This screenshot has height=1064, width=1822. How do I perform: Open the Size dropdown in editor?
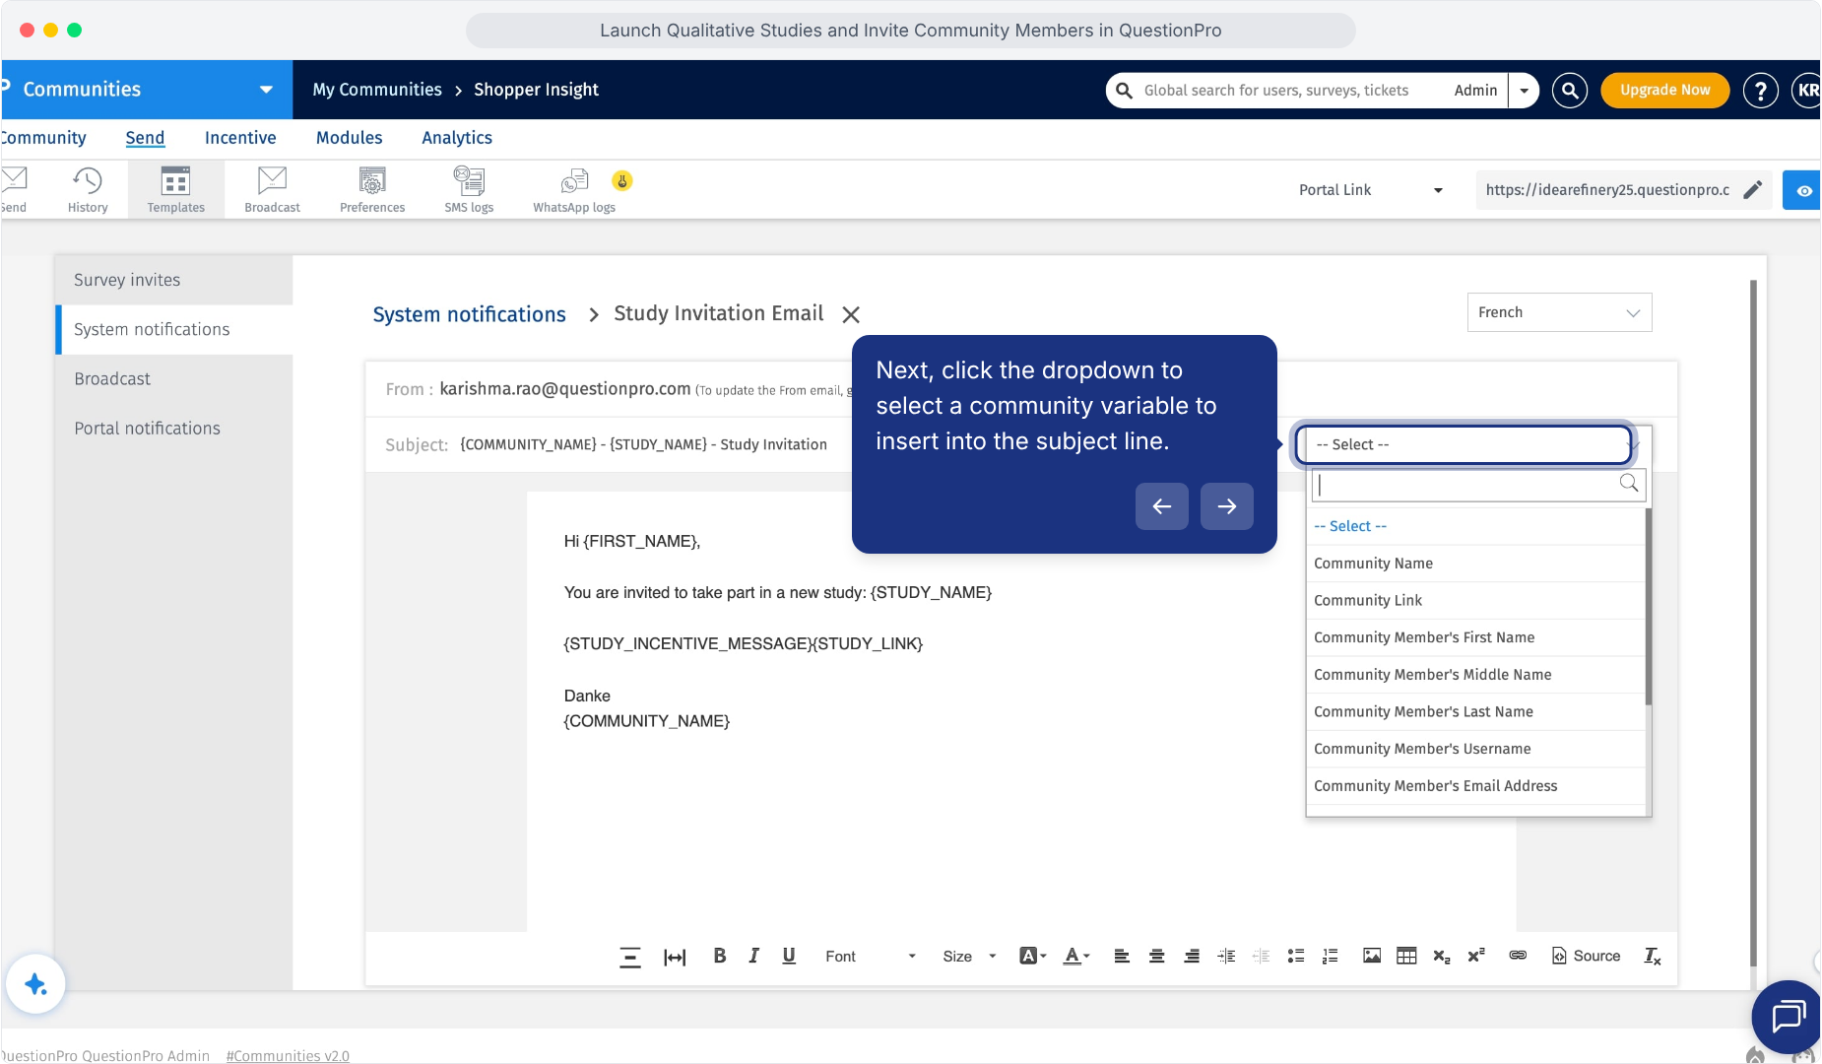(970, 956)
